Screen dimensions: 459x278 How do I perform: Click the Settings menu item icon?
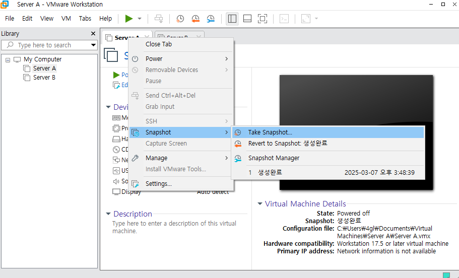[x=135, y=184]
